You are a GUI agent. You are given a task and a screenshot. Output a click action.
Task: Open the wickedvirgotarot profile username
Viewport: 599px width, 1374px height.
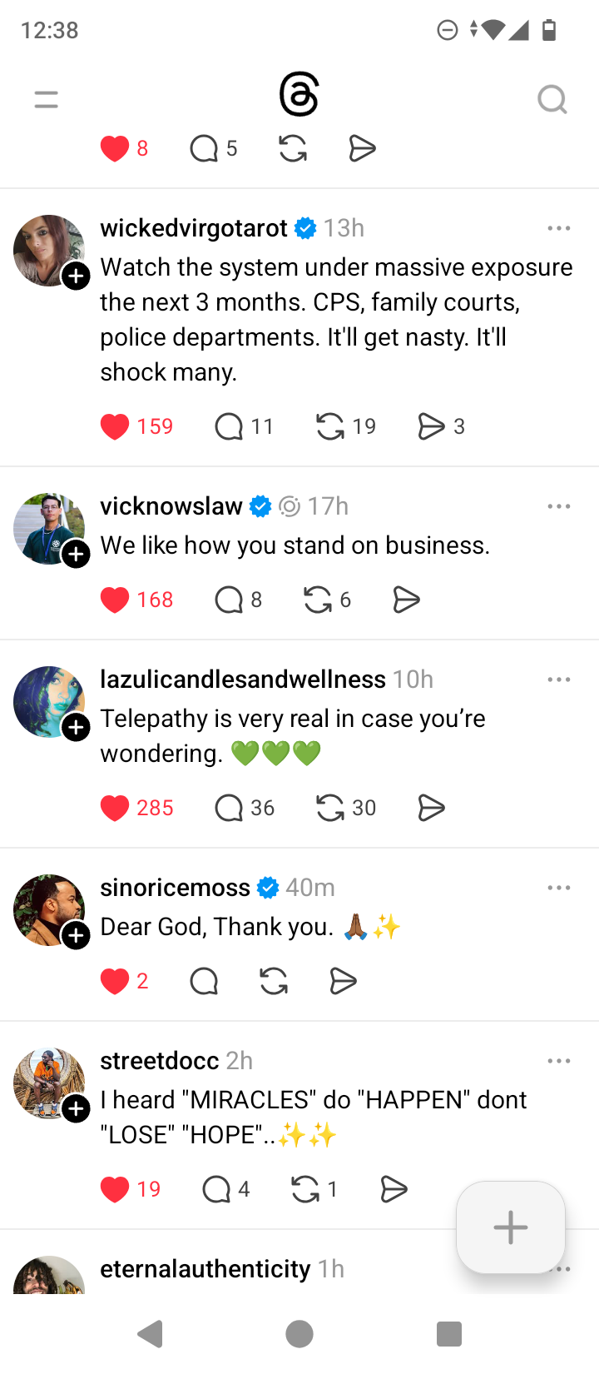pyautogui.click(x=194, y=228)
